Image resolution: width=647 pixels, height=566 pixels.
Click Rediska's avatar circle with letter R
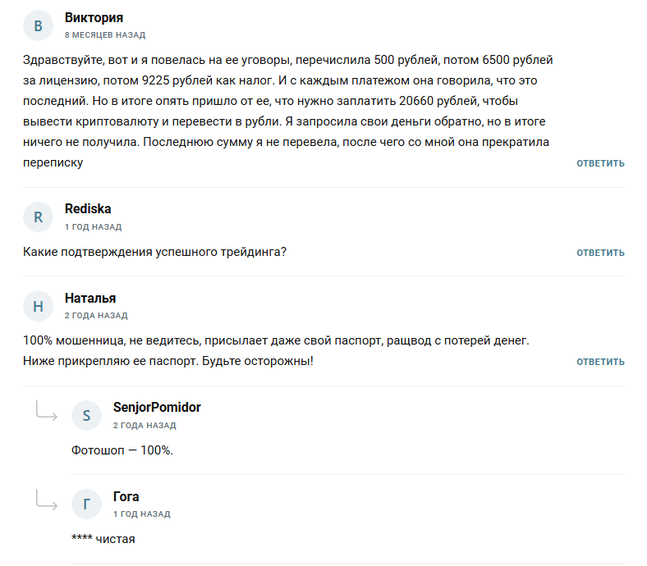(x=38, y=217)
